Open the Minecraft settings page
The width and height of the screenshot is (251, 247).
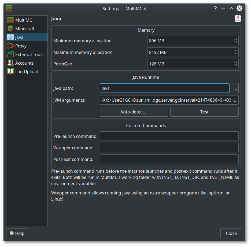click(x=25, y=29)
